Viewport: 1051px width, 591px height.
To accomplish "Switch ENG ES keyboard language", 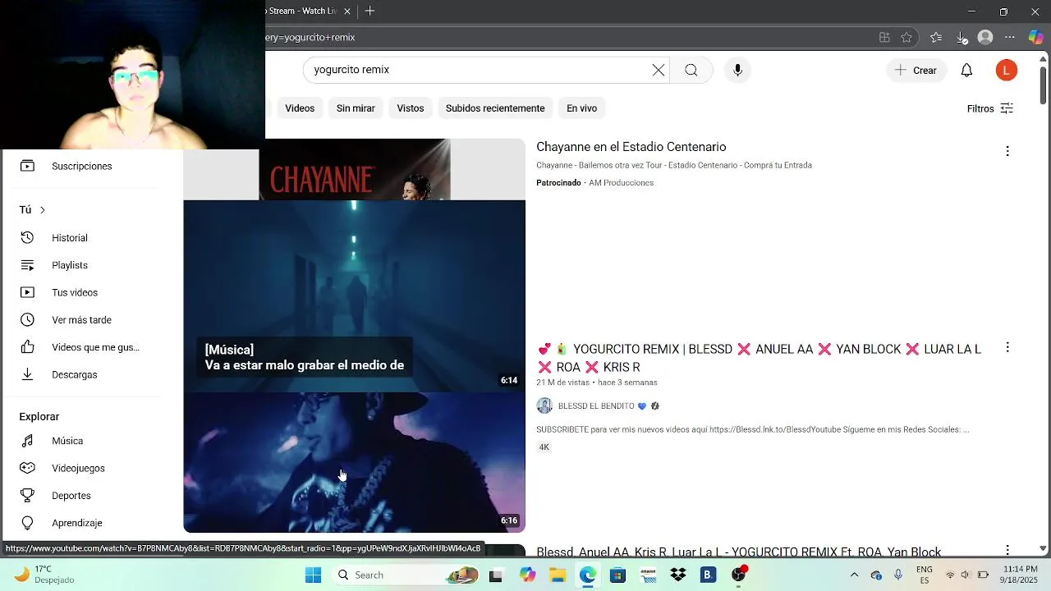I will (x=924, y=575).
